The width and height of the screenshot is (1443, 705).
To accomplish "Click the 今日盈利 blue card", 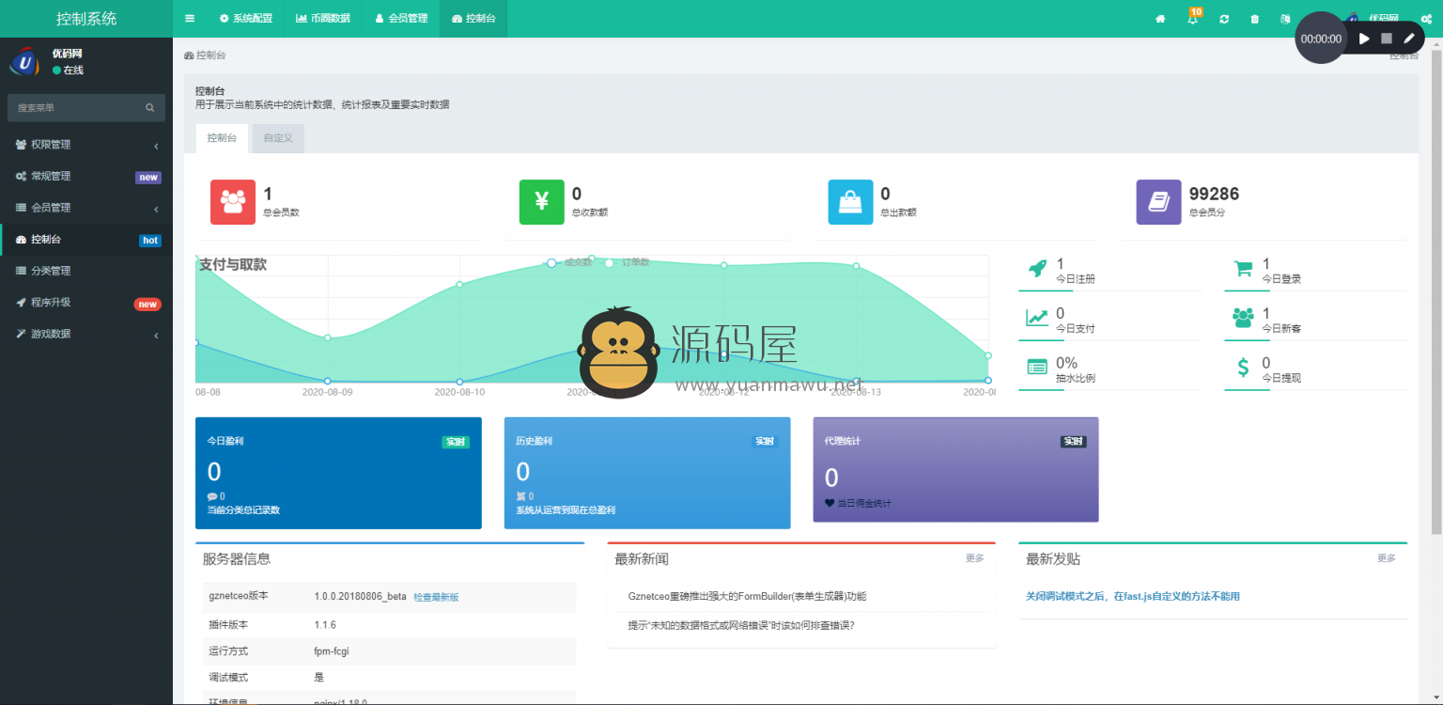I will pyautogui.click(x=338, y=473).
